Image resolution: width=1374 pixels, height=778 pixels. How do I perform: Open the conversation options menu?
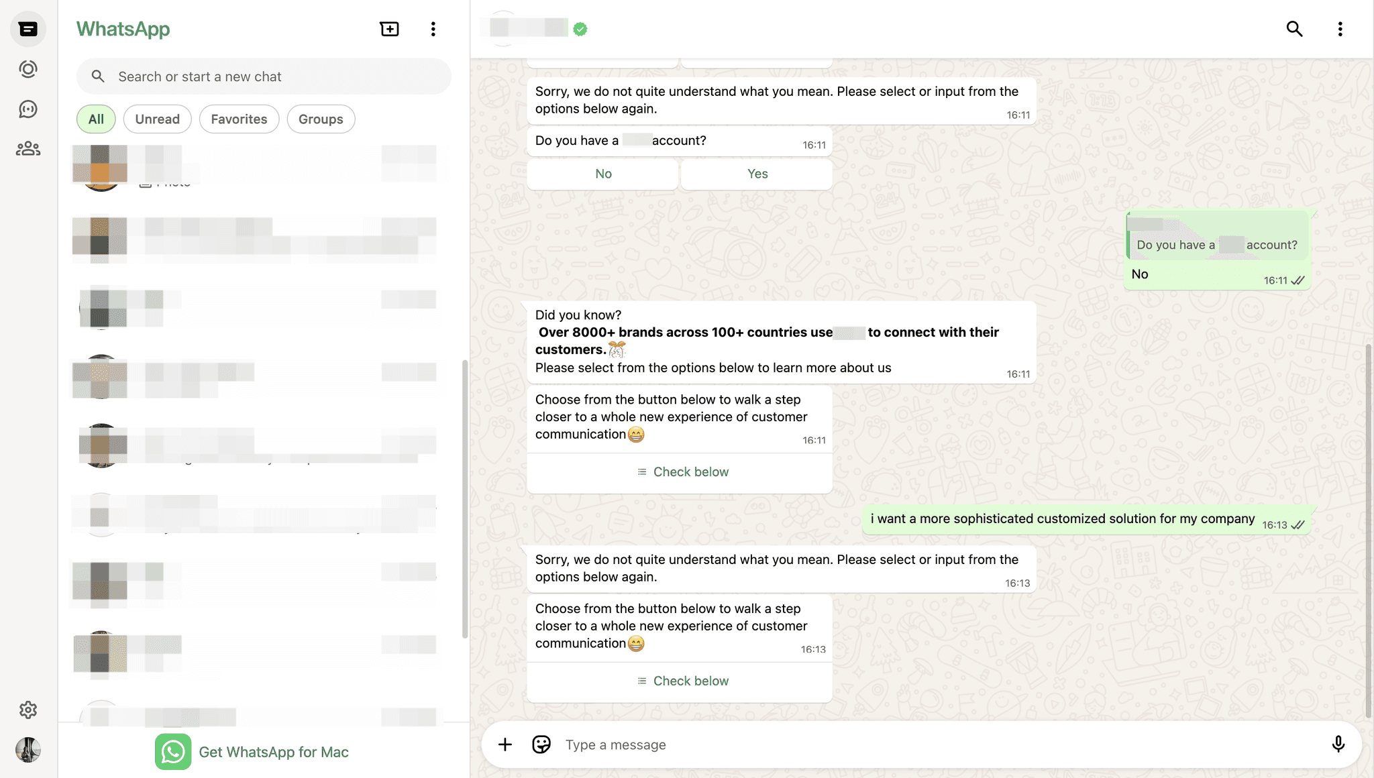click(1340, 29)
